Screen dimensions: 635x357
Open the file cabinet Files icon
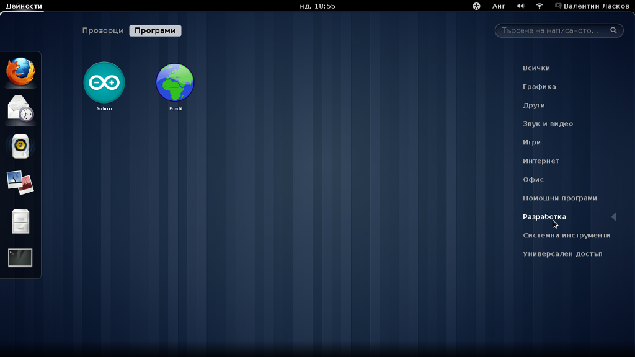20,221
